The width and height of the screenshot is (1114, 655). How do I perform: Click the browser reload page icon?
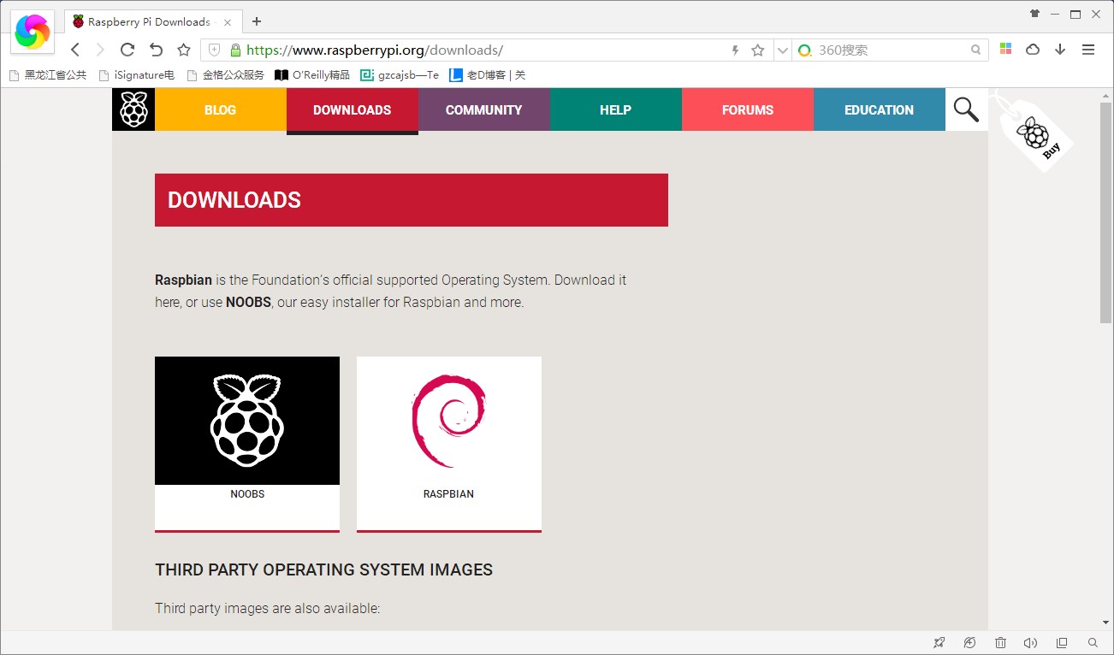click(127, 50)
